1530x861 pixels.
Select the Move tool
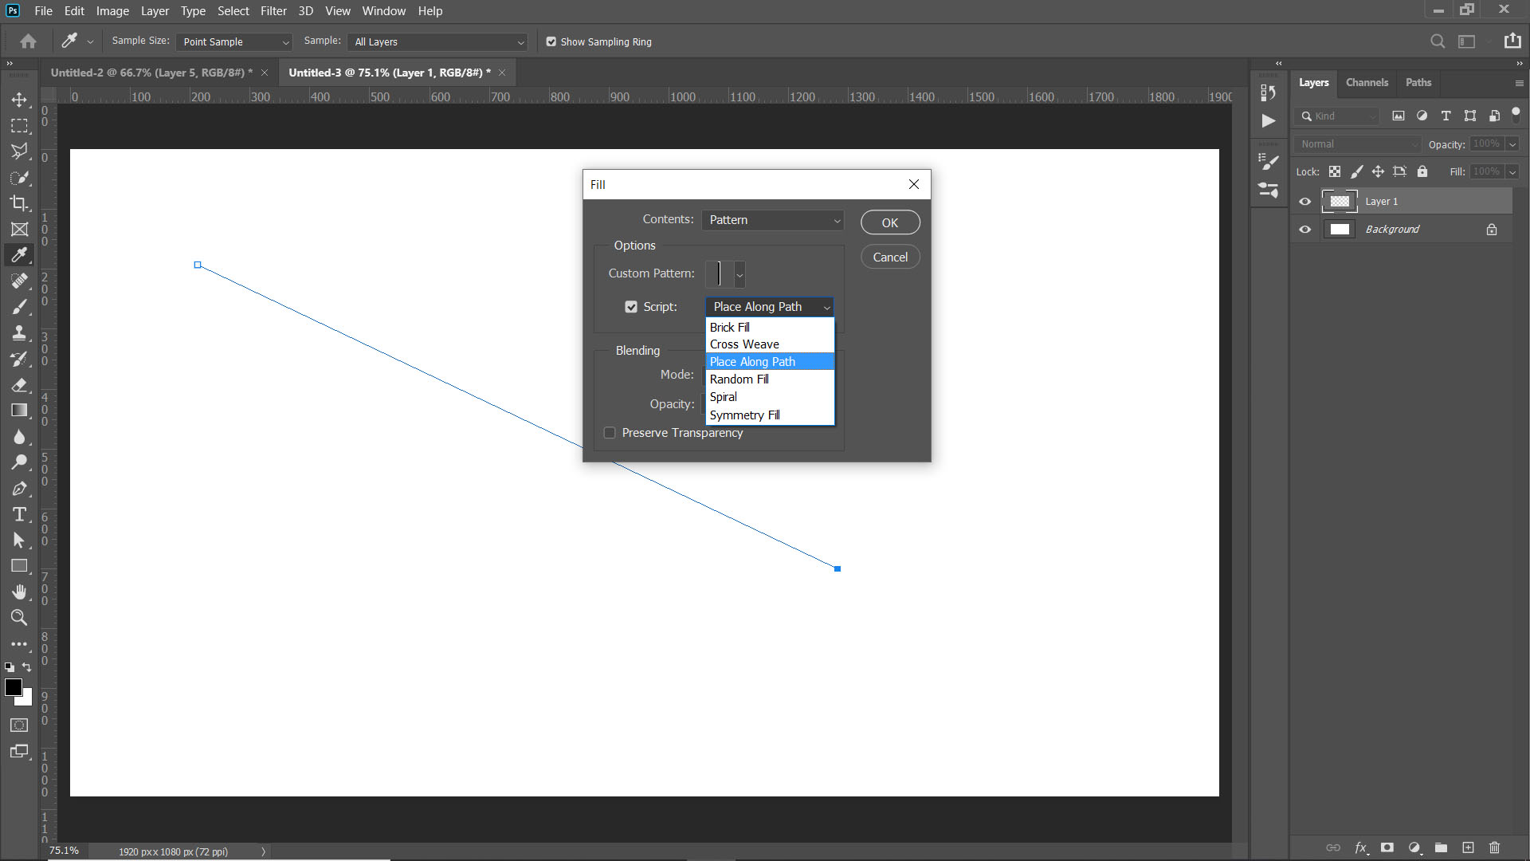coord(20,100)
